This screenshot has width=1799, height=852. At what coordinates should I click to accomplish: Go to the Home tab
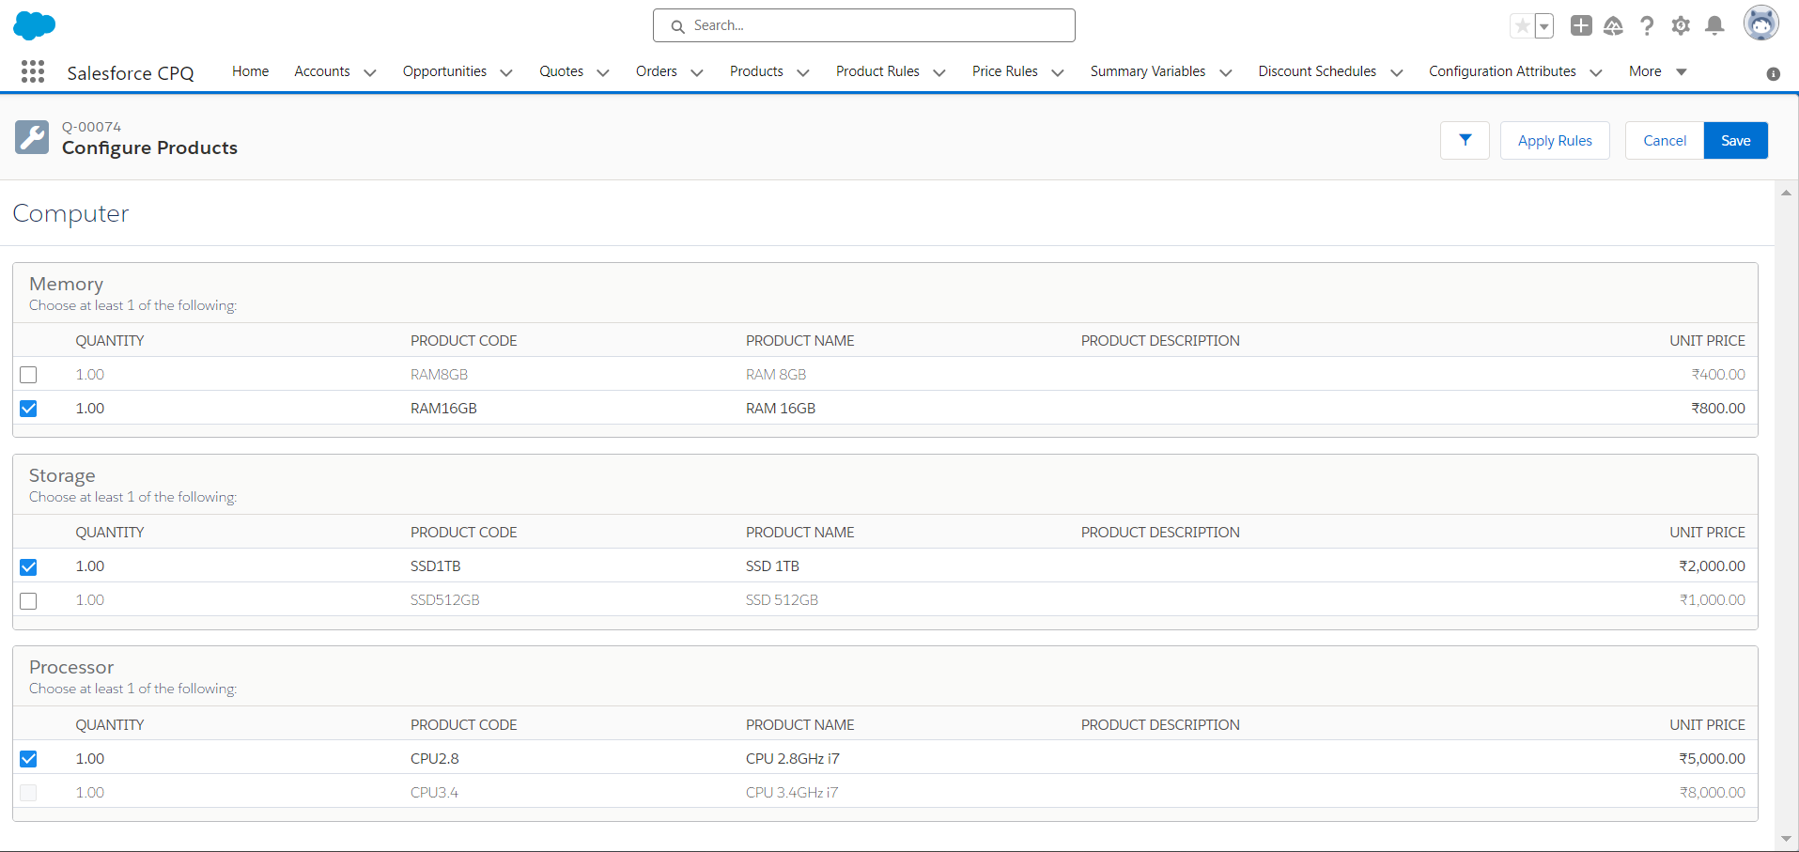[x=250, y=71]
